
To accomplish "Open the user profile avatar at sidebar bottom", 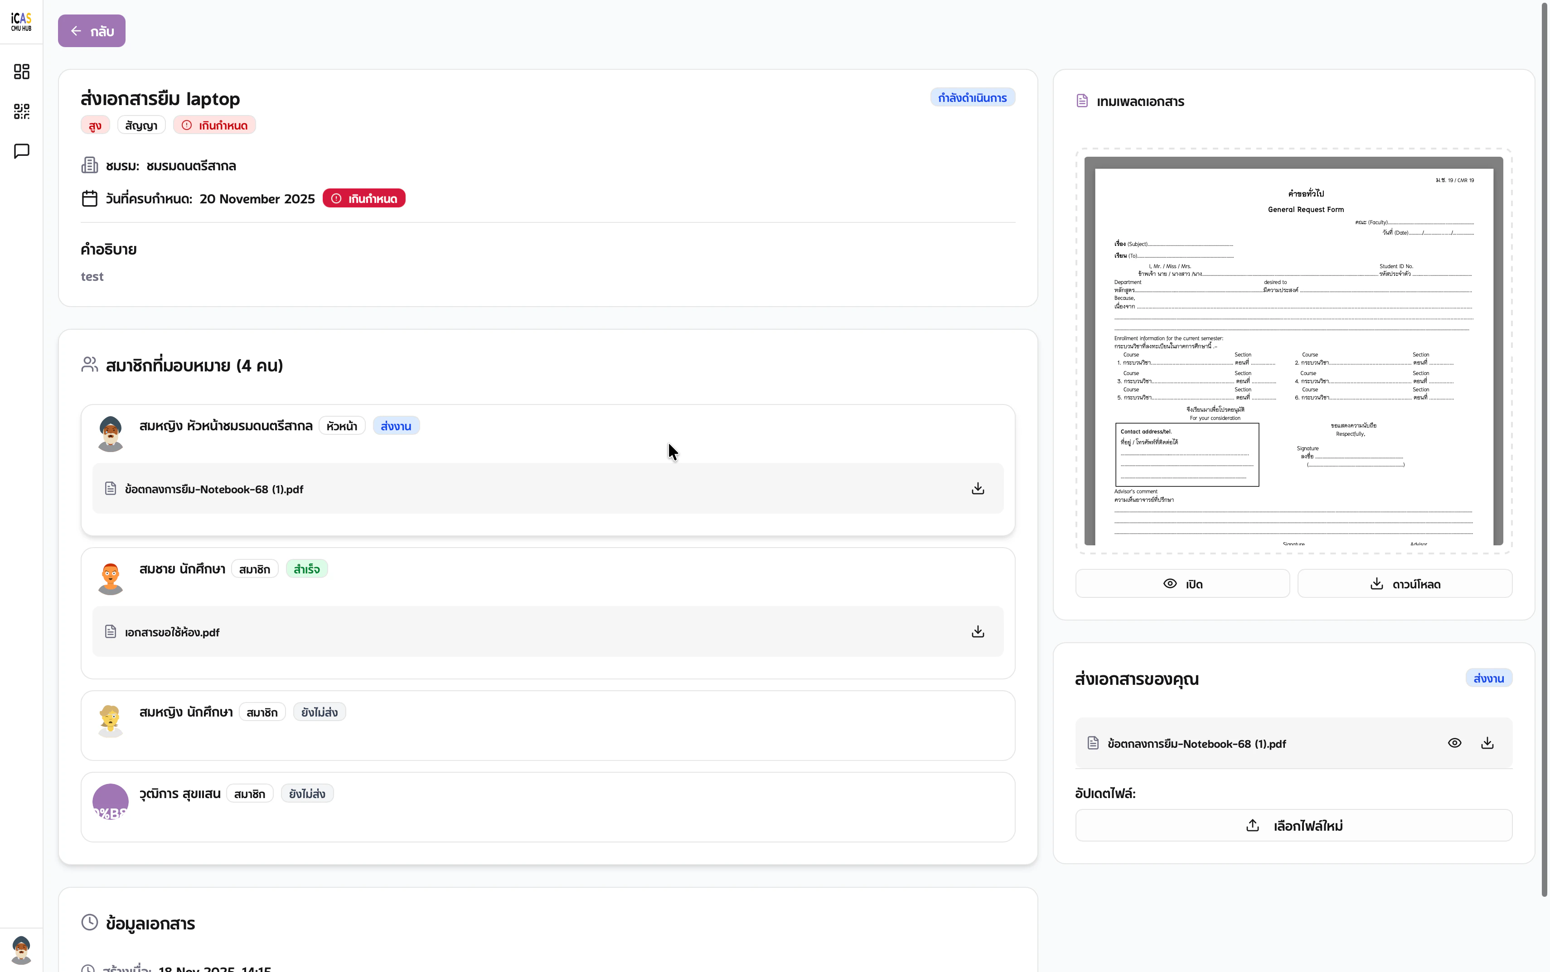I will pyautogui.click(x=21, y=950).
